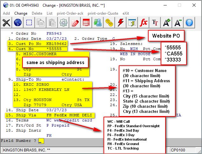Select the dashed blue rectangle selection tool

click(29, 23)
